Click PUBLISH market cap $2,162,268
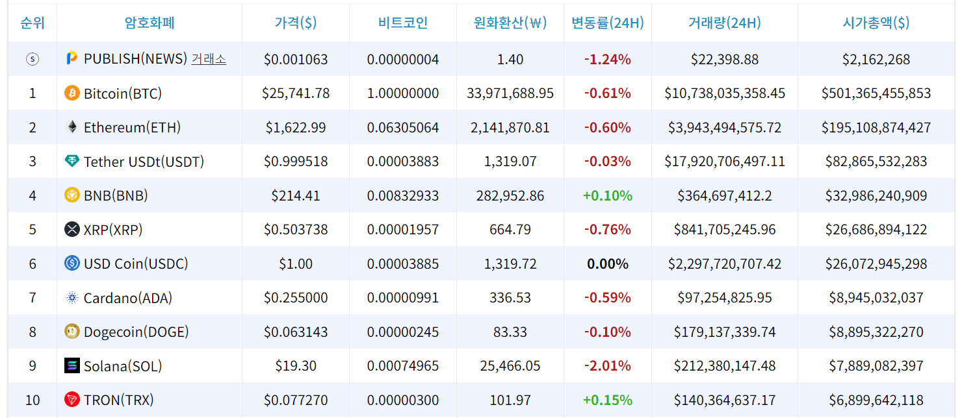Viewport: 962px width, 418px height. click(x=876, y=59)
